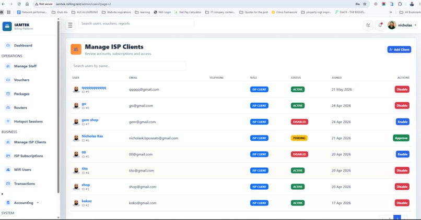This screenshot has height=220, width=421.
Task: Open the browser extensions puzzle icon
Action: tap(400, 4)
